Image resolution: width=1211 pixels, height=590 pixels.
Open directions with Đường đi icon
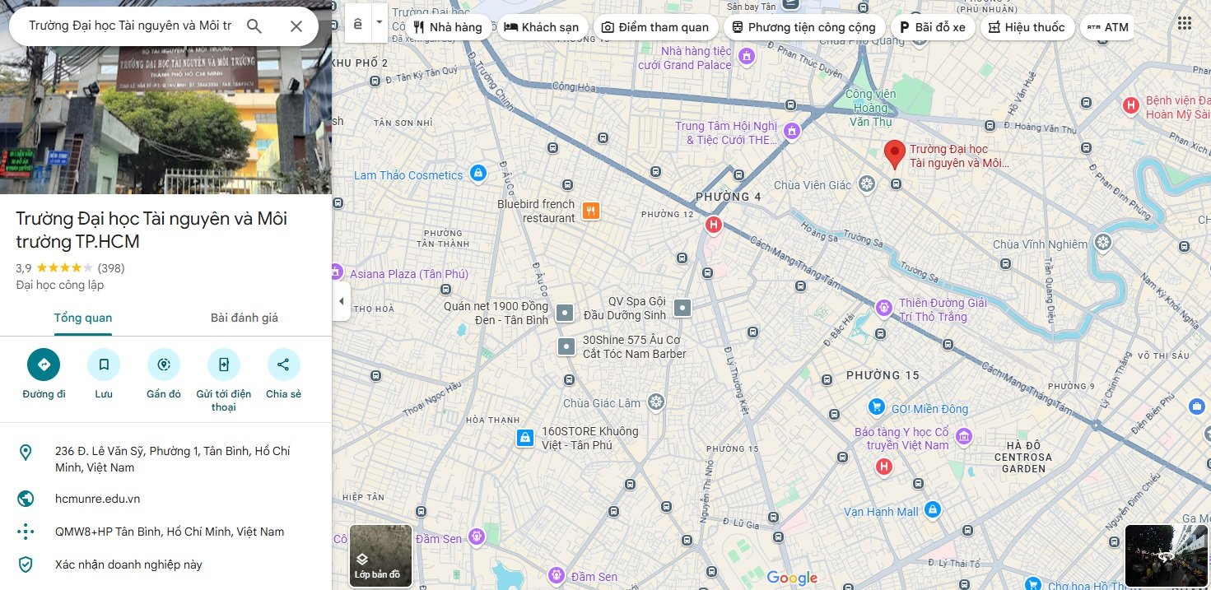coord(44,365)
